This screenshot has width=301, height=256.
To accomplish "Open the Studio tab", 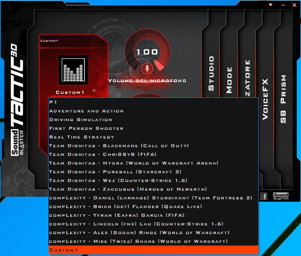I will [x=211, y=73].
